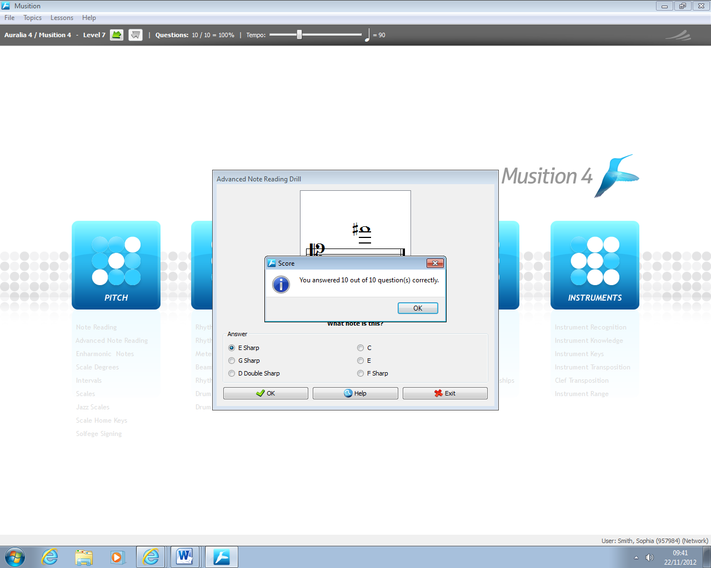Viewport: 711px width, 568px height.
Task: Open Scale Home Keys topic
Action: coord(102,420)
